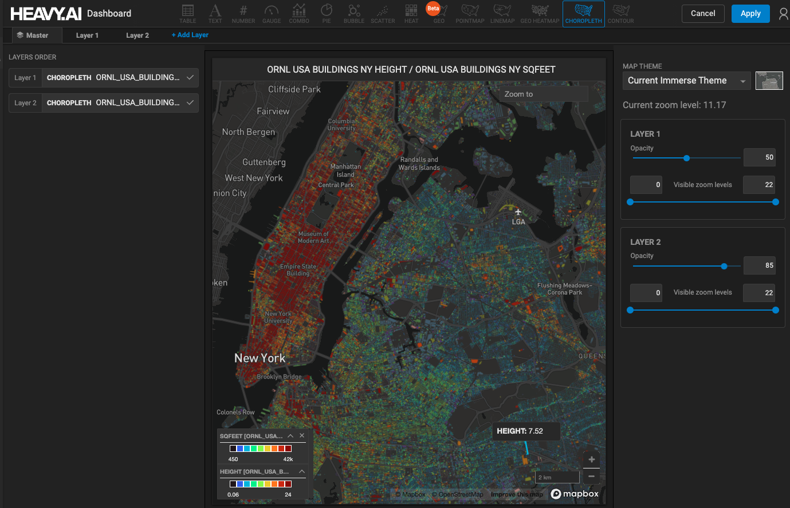The width and height of the screenshot is (790, 508).
Task: Pick the Gauge chart type
Action: pyautogui.click(x=272, y=14)
